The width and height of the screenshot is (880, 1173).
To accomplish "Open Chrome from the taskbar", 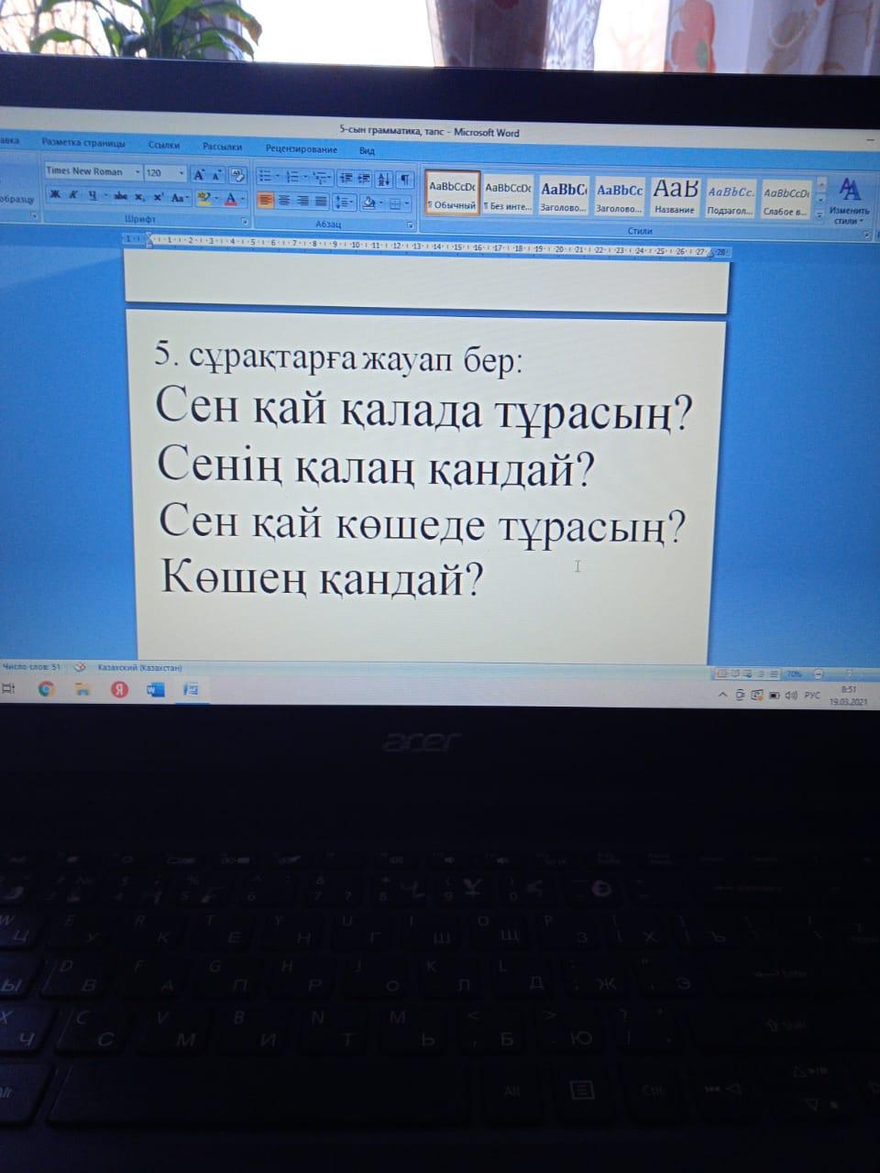I will click(x=47, y=688).
